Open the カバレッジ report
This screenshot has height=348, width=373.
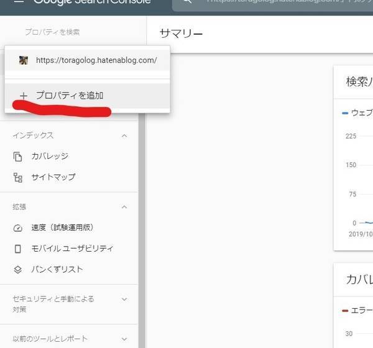(50, 156)
